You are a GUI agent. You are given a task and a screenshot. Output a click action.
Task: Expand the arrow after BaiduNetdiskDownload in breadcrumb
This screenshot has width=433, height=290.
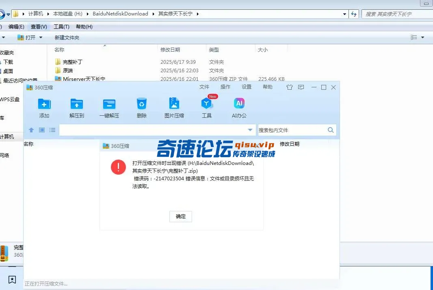click(153, 14)
